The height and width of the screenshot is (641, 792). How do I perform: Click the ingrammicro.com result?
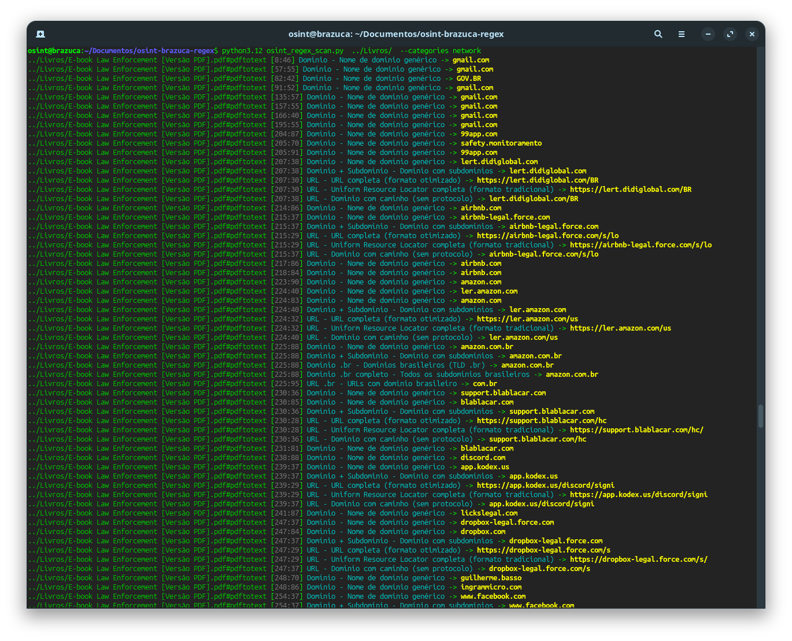491,587
